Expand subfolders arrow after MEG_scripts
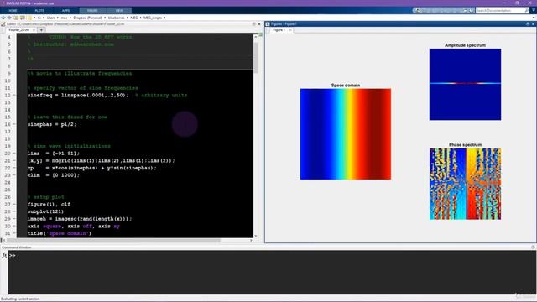Screen dimensions: 537x302 point(164,18)
